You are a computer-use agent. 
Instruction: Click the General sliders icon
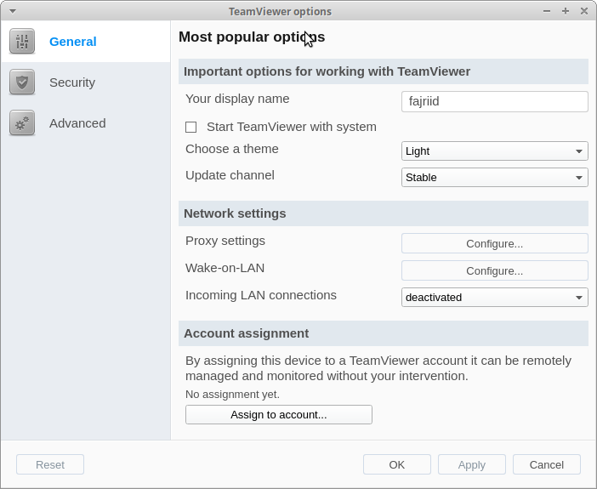[x=22, y=41]
